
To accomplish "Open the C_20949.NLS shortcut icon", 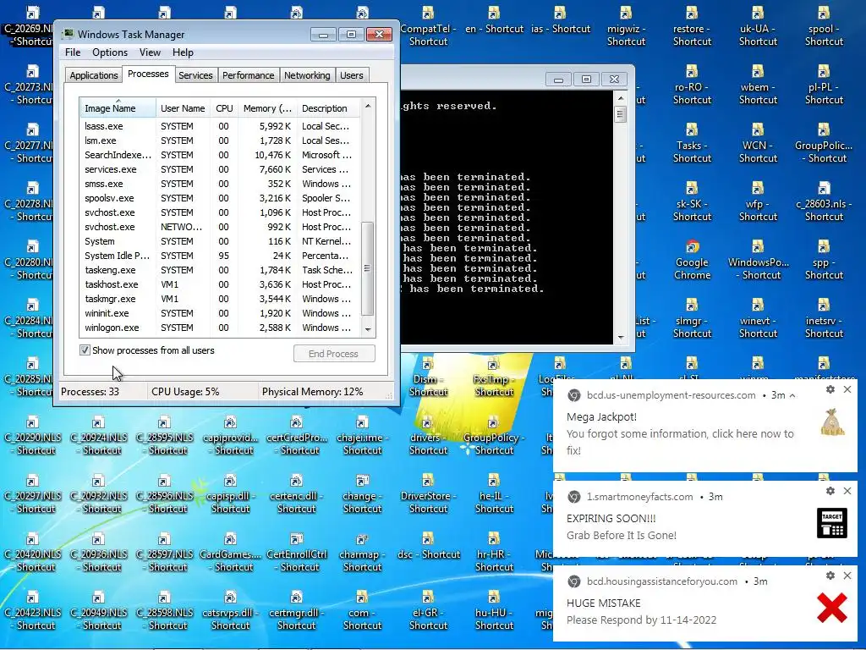I will coord(98,611).
